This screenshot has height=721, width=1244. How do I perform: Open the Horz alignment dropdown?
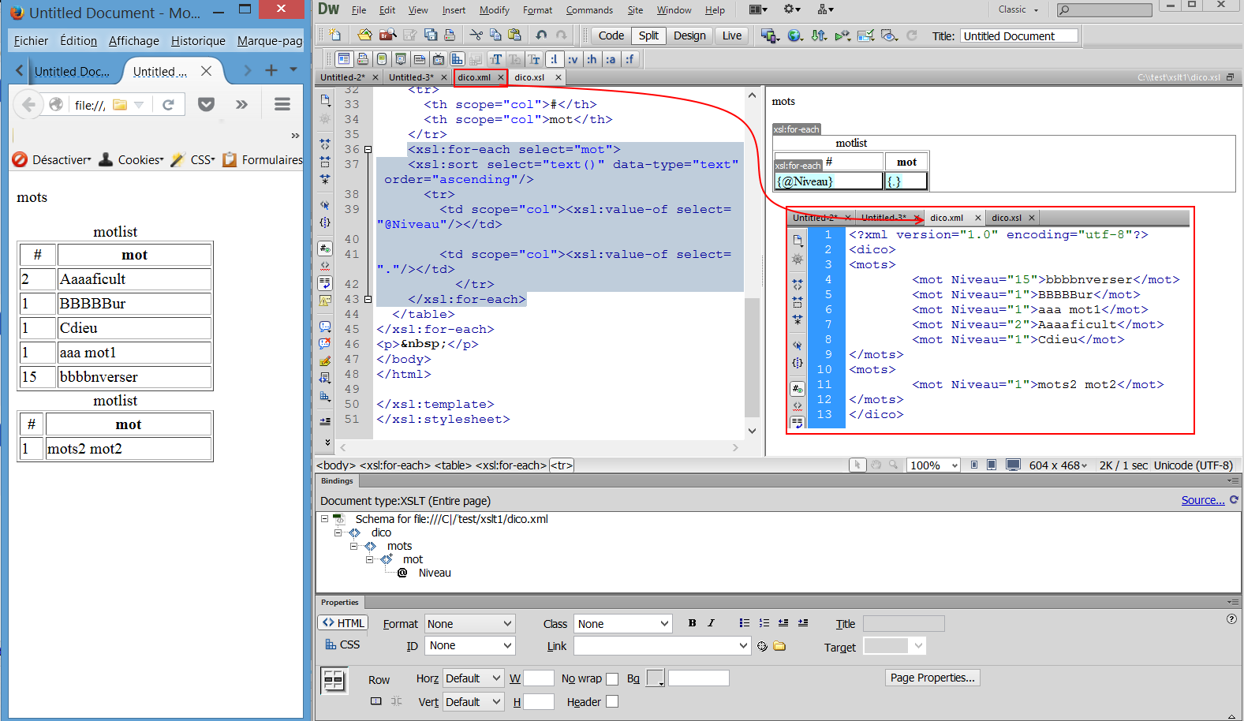(x=473, y=678)
